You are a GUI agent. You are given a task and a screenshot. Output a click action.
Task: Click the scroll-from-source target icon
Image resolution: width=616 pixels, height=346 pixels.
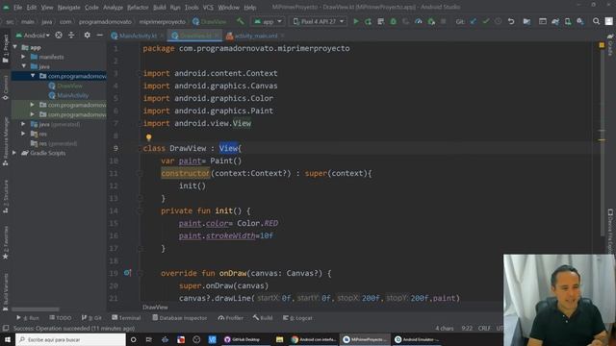tap(59, 36)
